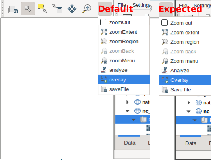
Task: Select zoomRegion entry in Default menu
Action: [124, 42]
